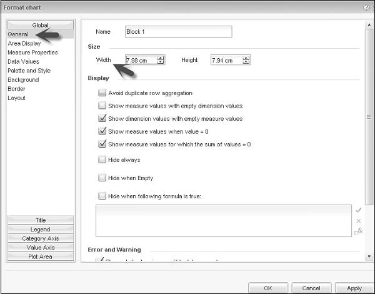The image size is (375, 294).
Task: Click the vertical scrollbar thumb
Action: (x=369, y=117)
